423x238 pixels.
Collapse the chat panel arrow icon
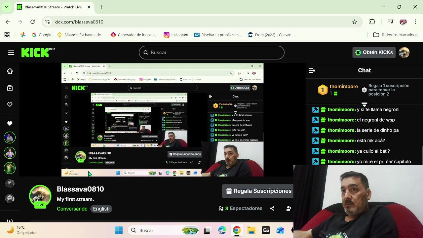click(312, 70)
